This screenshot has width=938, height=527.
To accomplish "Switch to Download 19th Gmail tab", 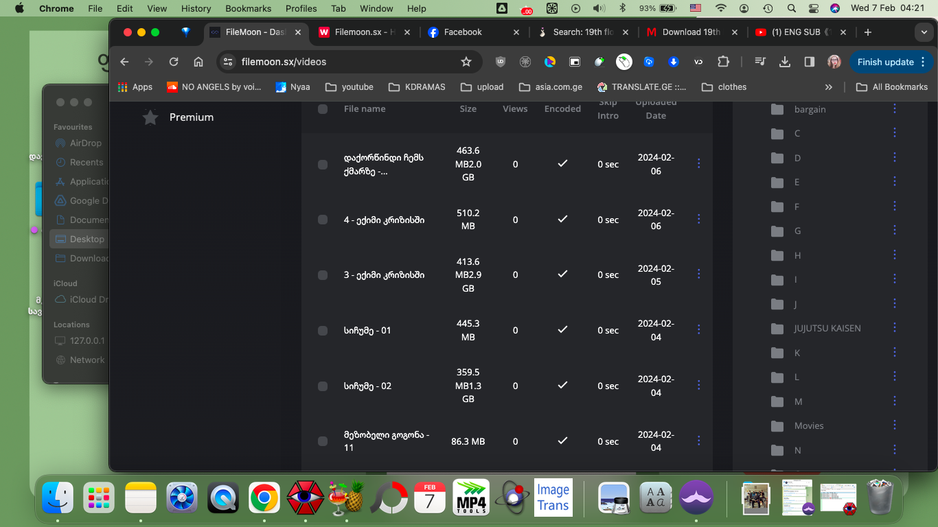I will 691,32.
